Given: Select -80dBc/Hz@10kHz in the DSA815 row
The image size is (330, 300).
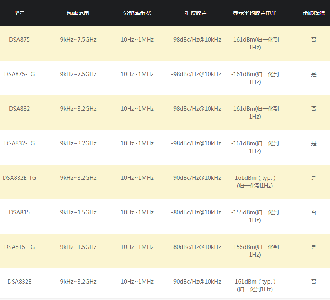Looking at the screenshot, I should click(196, 212).
